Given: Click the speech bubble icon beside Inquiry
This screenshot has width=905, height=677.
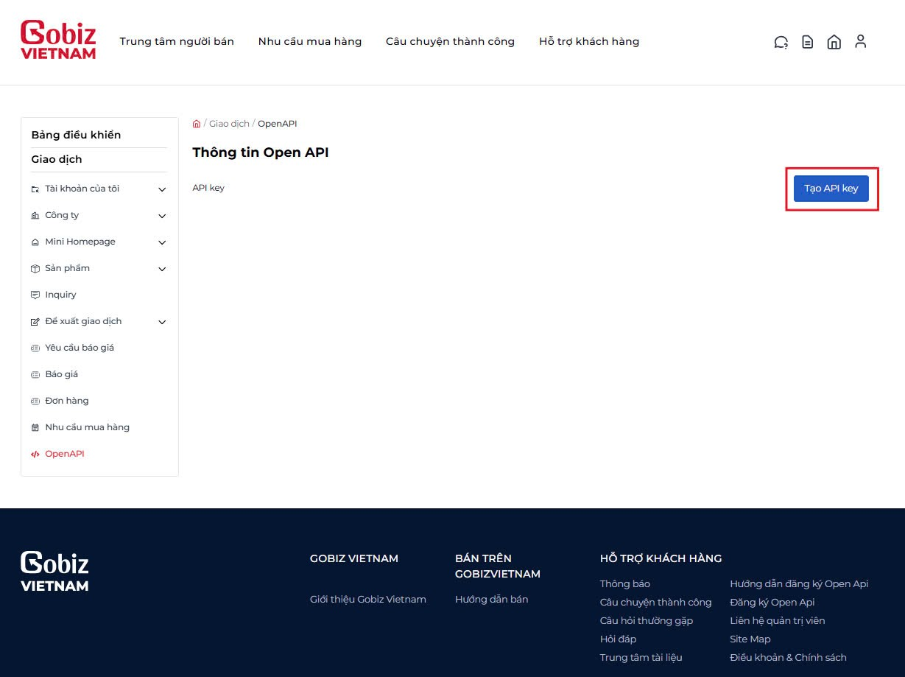Looking at the screenshot, I should pos(35,294).
